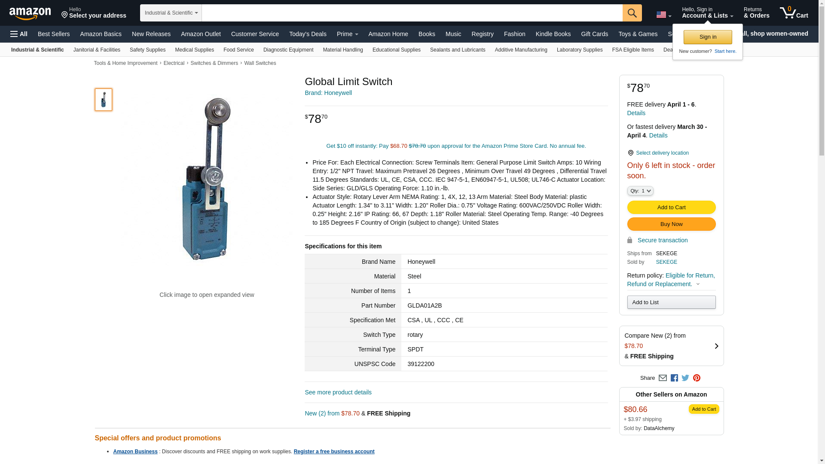Share product on Pinterest icon
Screen dimensions: 825x464
tap(697, 378)
